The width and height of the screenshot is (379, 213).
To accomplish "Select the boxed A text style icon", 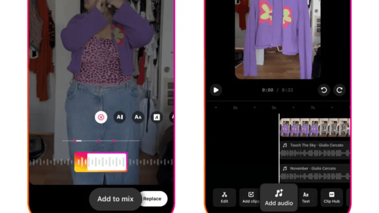I will click(x=156, y=117).
